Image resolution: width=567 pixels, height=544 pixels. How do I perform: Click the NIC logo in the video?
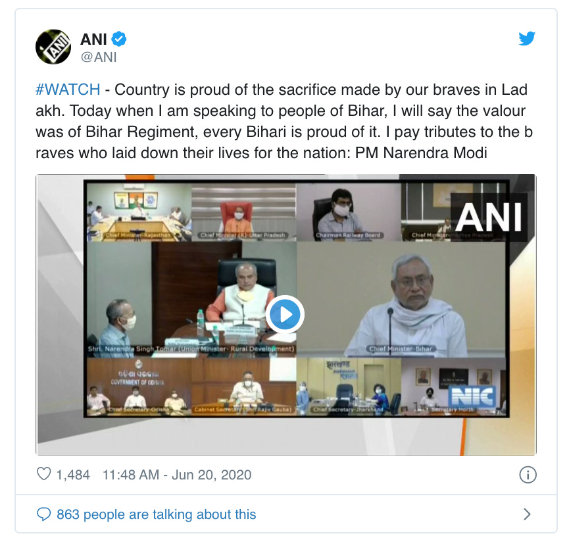point(472,396)
